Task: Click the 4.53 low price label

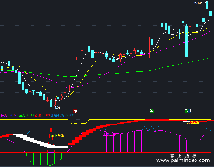Action: [x=58, y=108]
